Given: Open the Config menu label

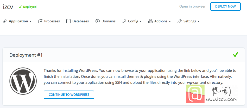Looking at the screenshot, I should [x=133, y=21].
